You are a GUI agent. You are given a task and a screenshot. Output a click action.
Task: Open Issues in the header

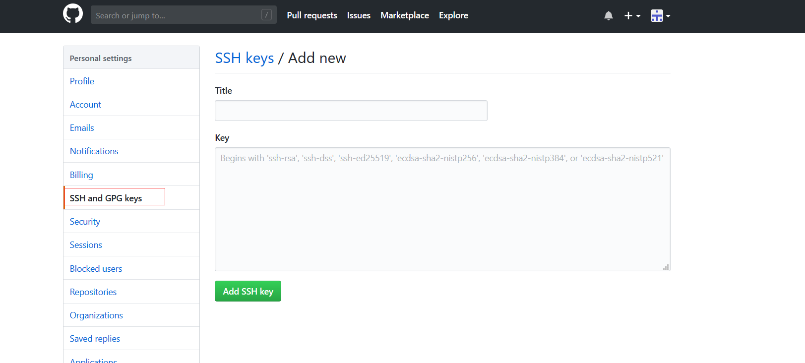point(359,15)
